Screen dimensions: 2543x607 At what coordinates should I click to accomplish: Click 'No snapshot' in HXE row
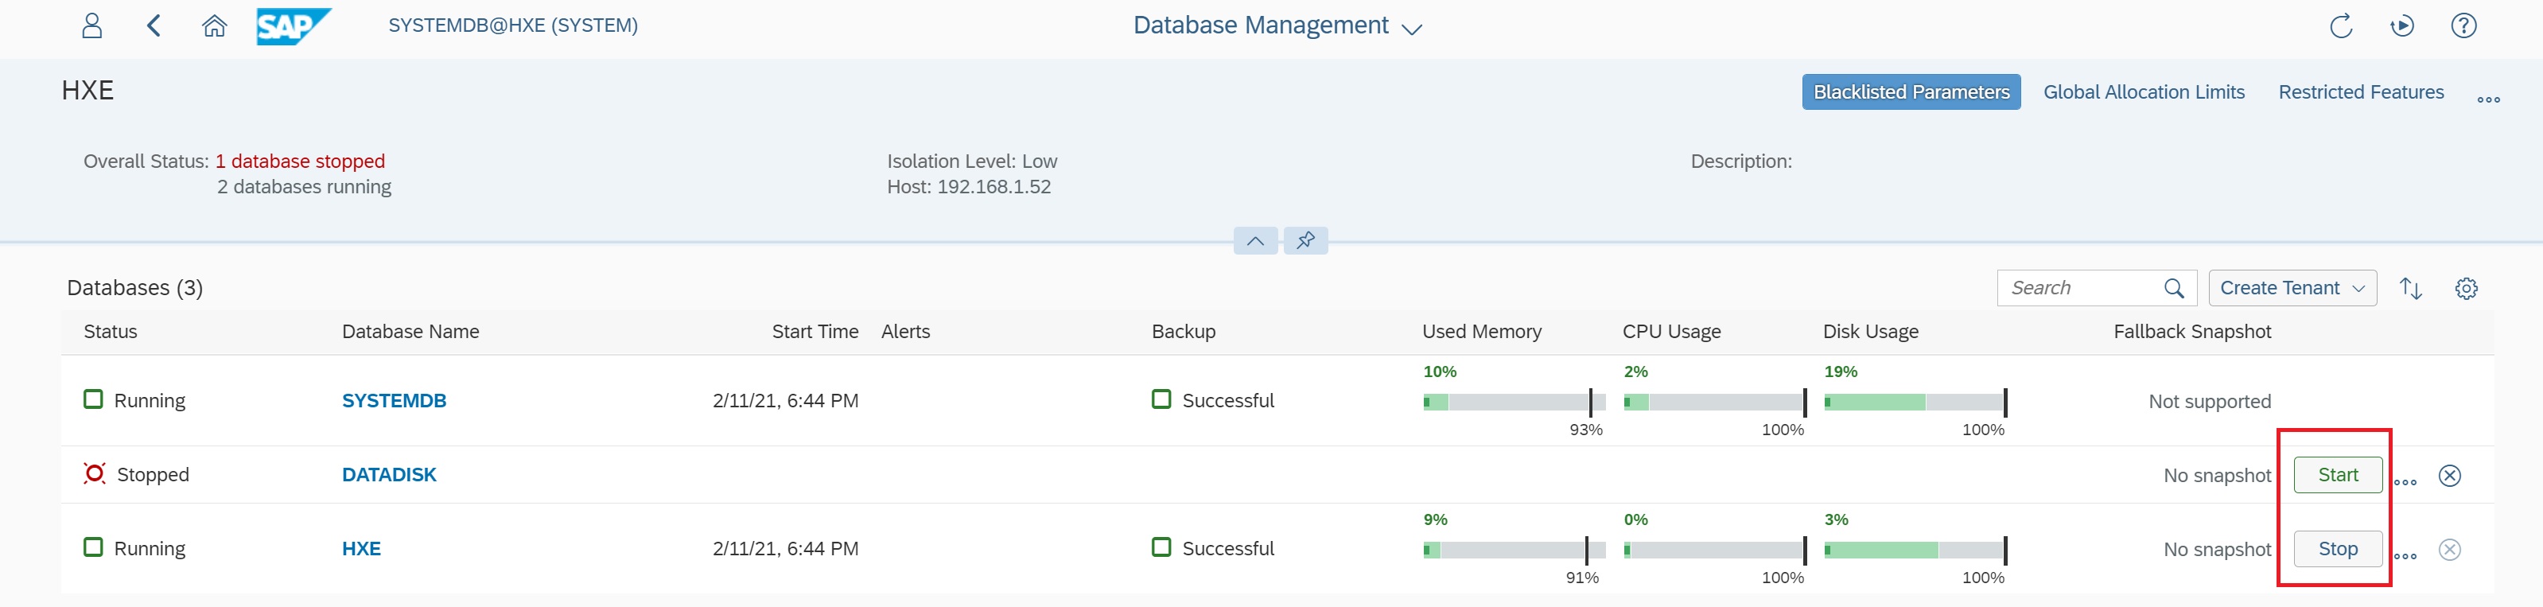point(2217,550)
